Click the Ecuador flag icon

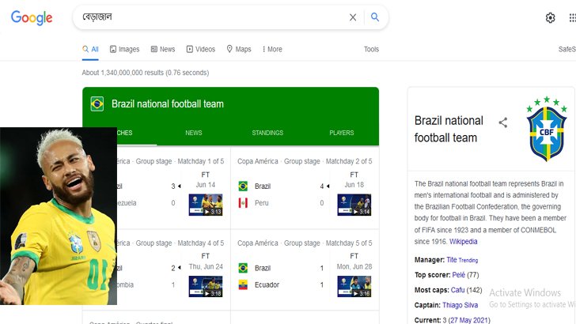[243, 284]
